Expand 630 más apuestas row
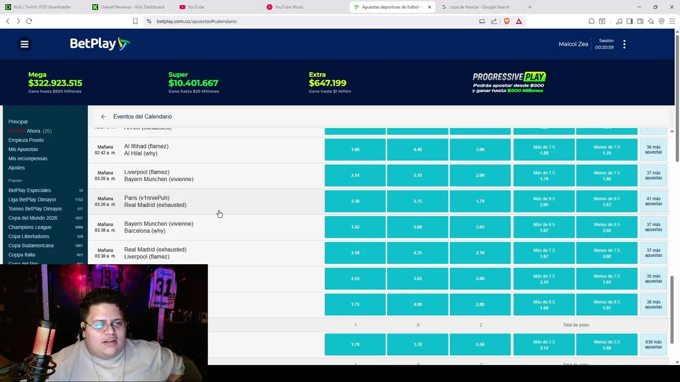 pos(653,344)
